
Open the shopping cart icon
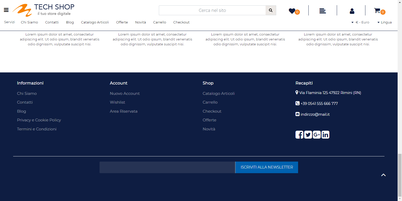[x=377, y=11]
